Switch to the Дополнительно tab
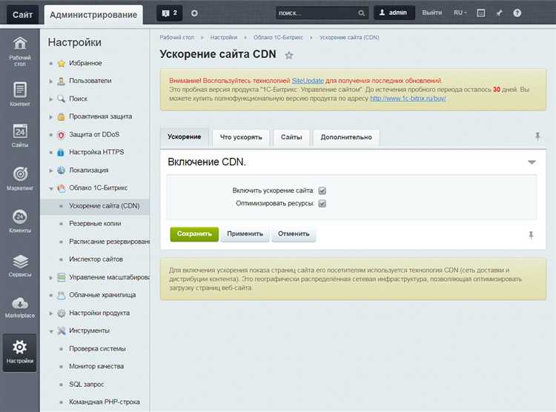The width and height of the screenshot is (556, 412). tap(346, 138)
